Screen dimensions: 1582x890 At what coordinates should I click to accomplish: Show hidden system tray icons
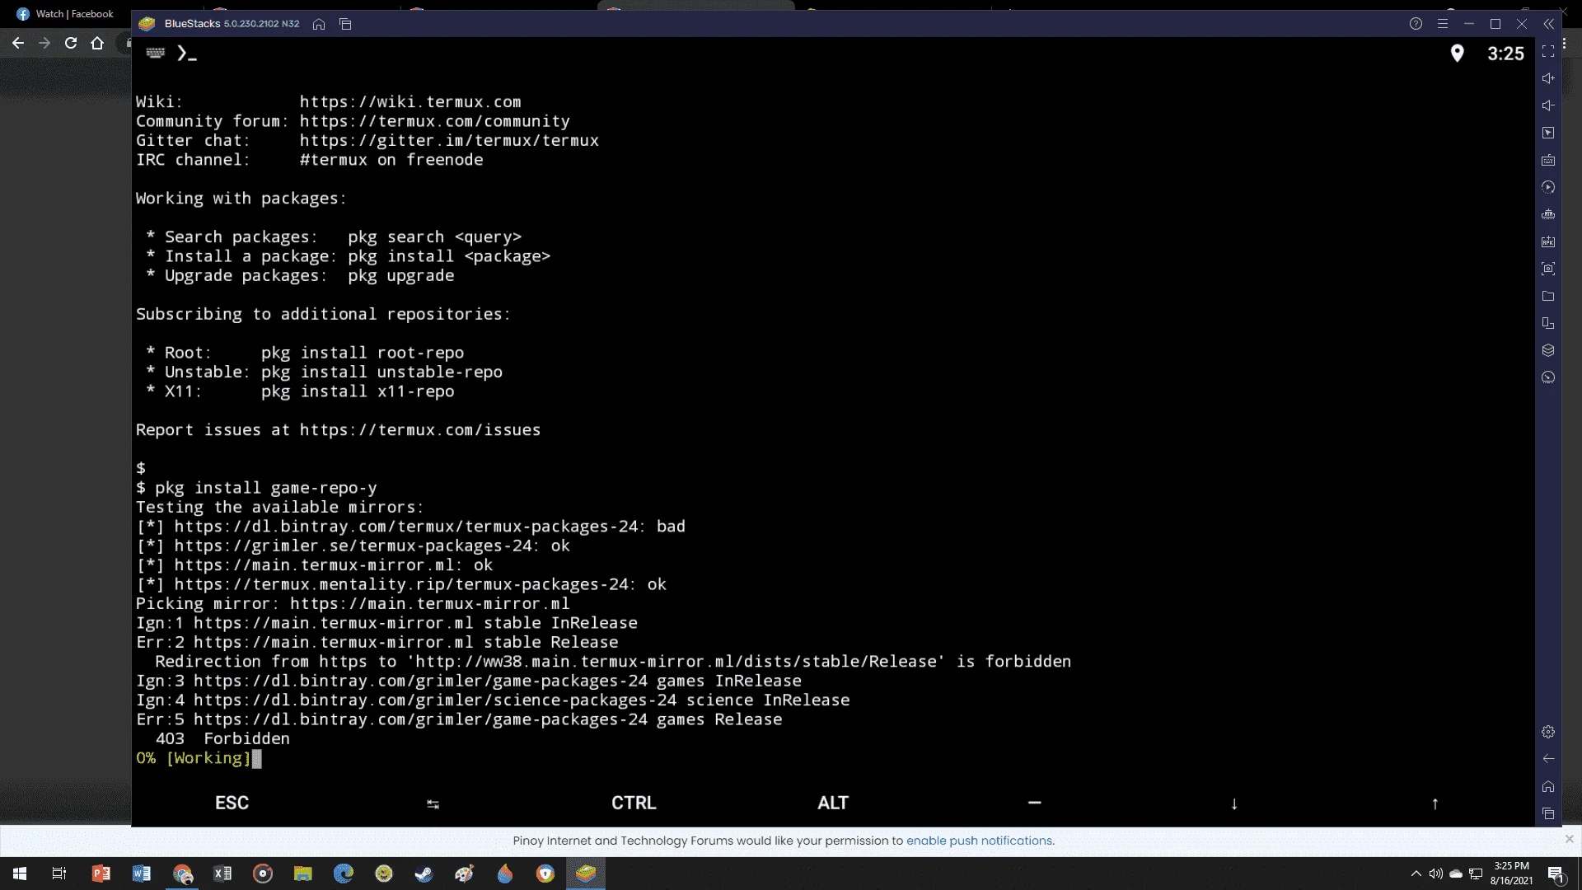click(x=1416, y=874)
